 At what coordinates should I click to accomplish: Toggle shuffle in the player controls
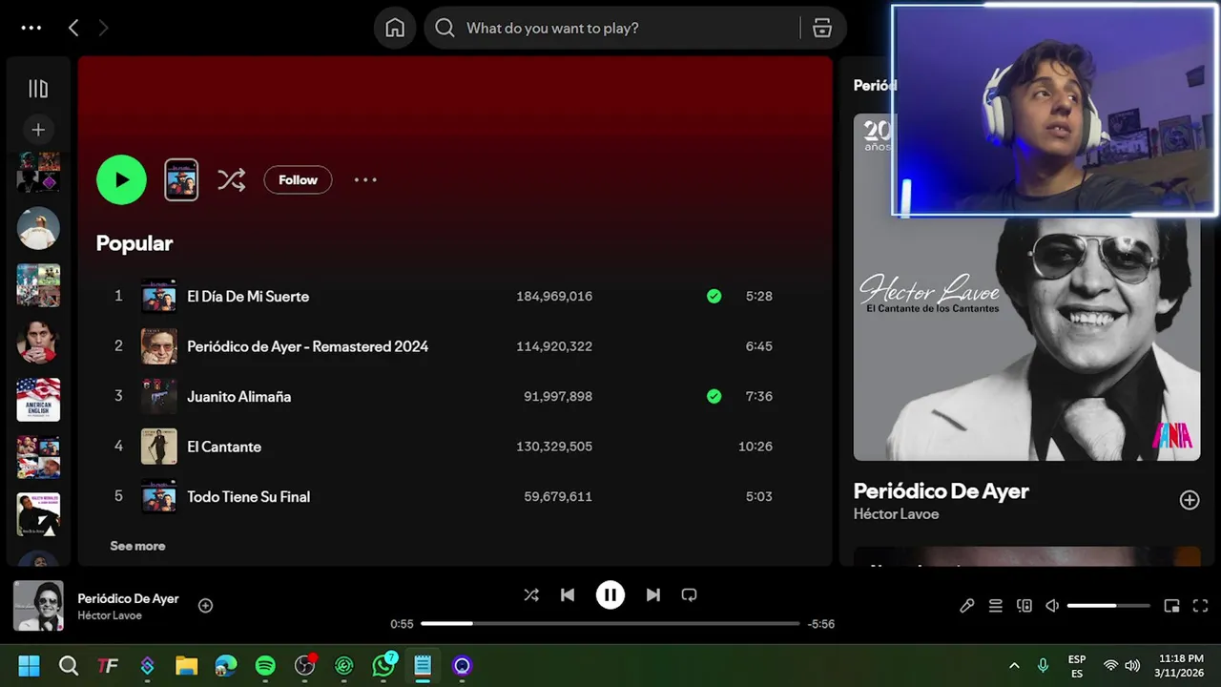click(x=531, y=595)
